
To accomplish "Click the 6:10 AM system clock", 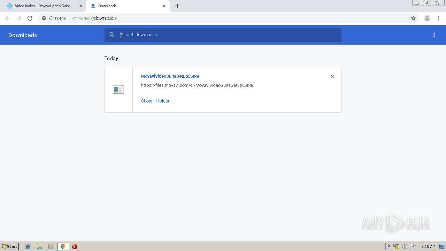I will point(428,246).
